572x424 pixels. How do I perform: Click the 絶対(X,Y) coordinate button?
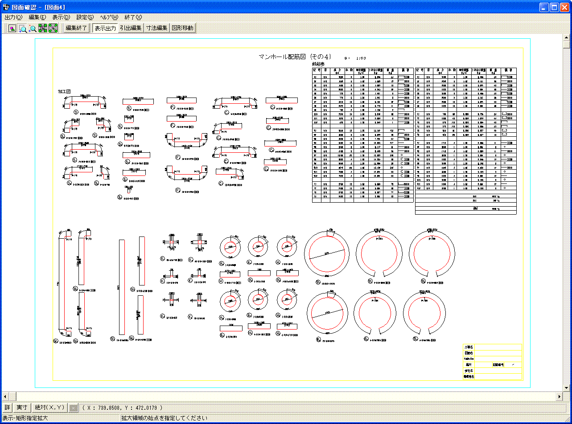[x=50, y=408]
